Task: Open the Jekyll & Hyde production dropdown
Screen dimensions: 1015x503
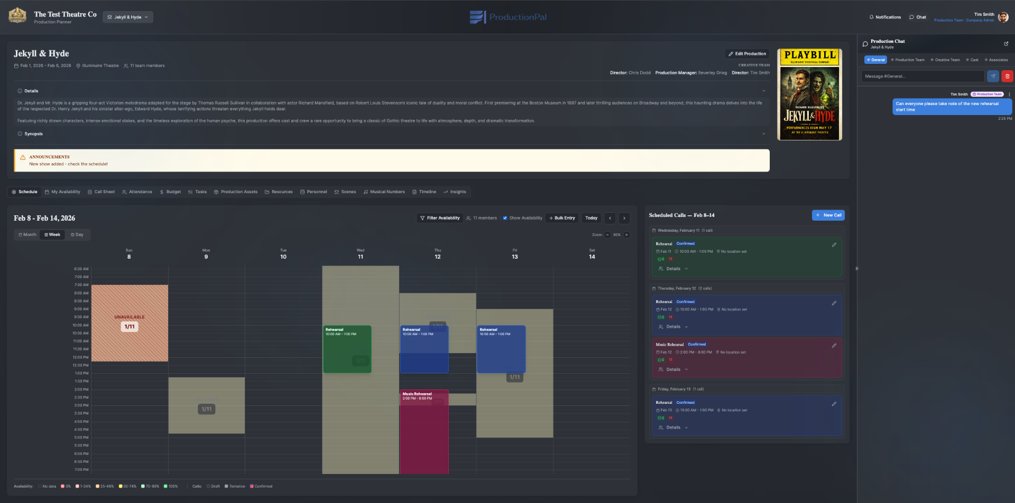Action: [x=128, y=17]
